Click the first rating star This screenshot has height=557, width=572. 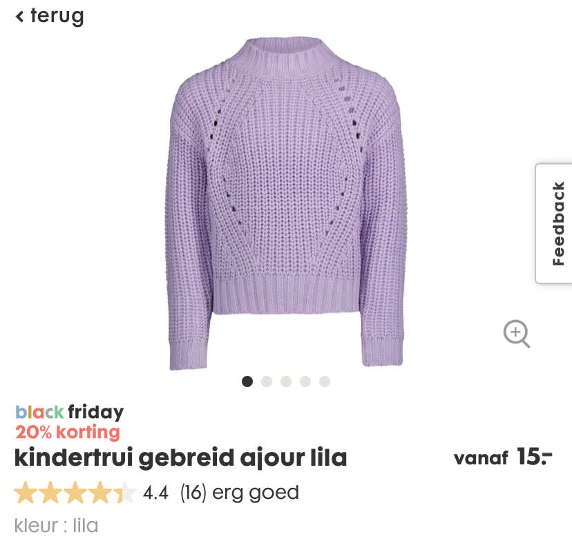[26, 493]
